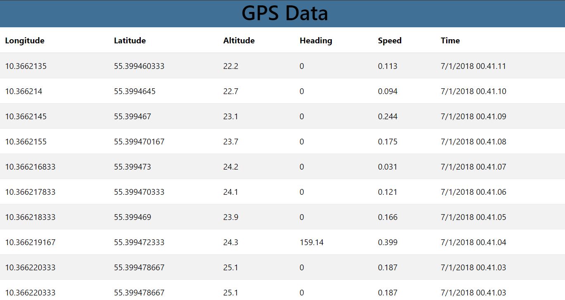Select longitude value 10.366216833
This screenshot has width=565, height=300.
tap(30, 167)
